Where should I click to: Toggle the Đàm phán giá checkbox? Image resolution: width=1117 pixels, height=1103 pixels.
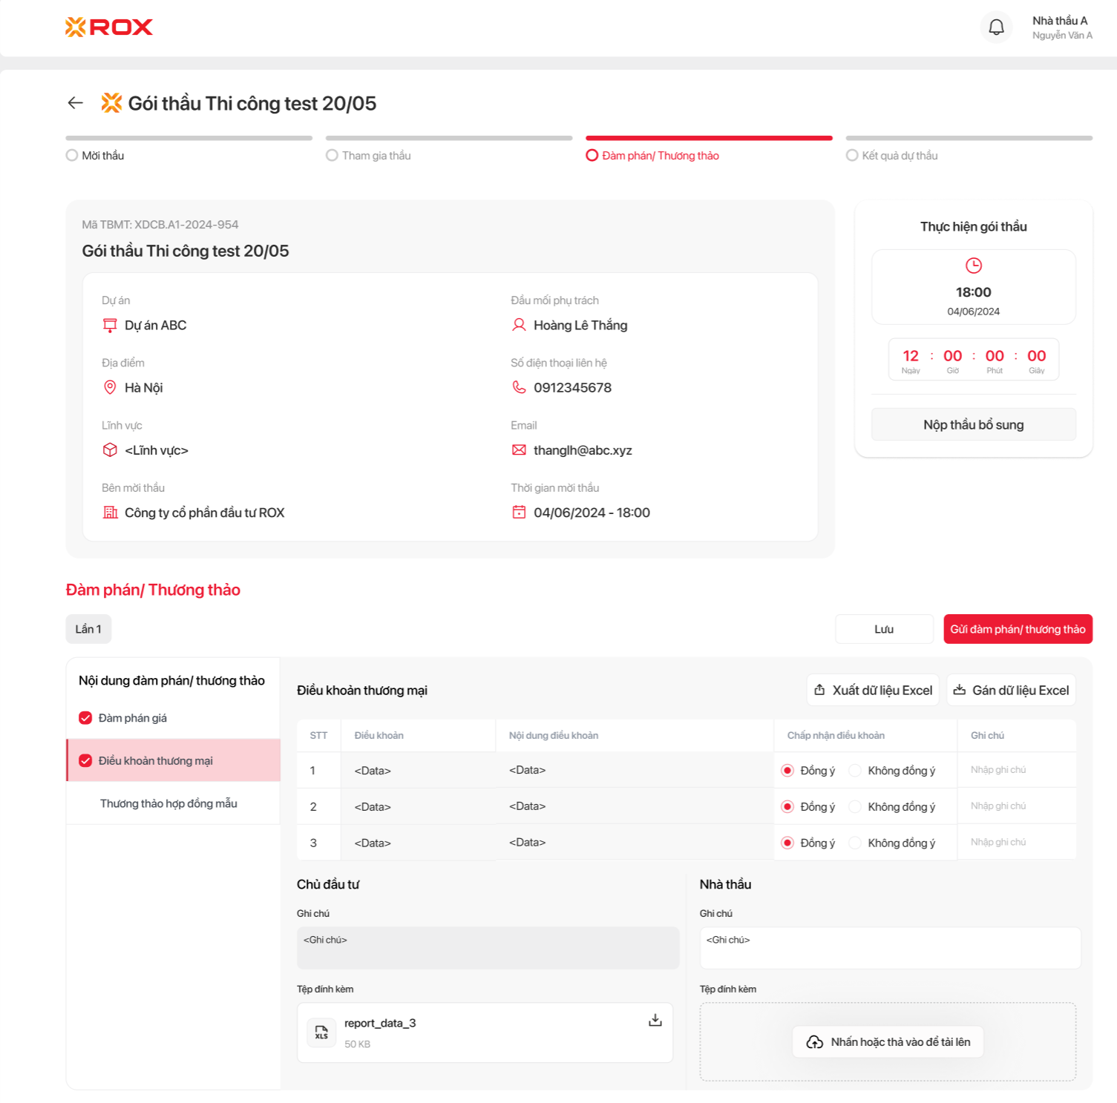85,718
